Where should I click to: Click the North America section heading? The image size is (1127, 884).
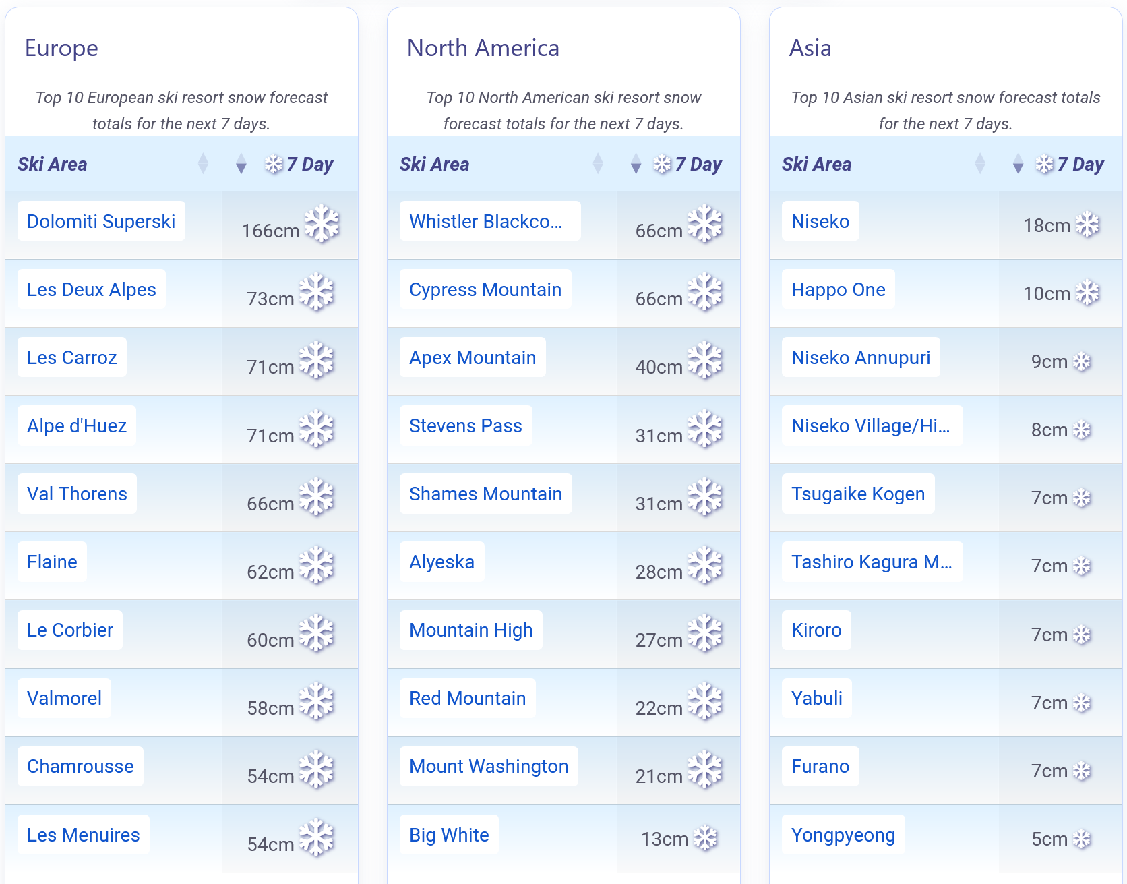coord(483,48)
